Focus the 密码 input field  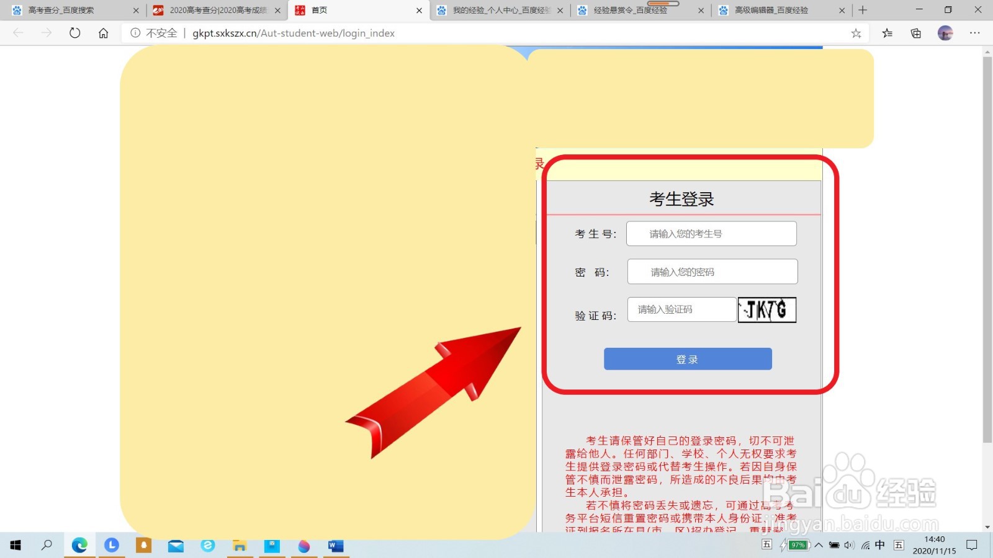[712, 272]
